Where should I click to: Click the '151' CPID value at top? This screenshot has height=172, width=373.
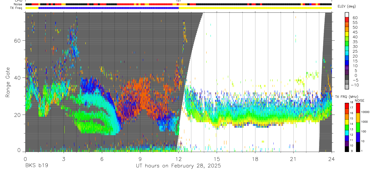tap(179, 1)
